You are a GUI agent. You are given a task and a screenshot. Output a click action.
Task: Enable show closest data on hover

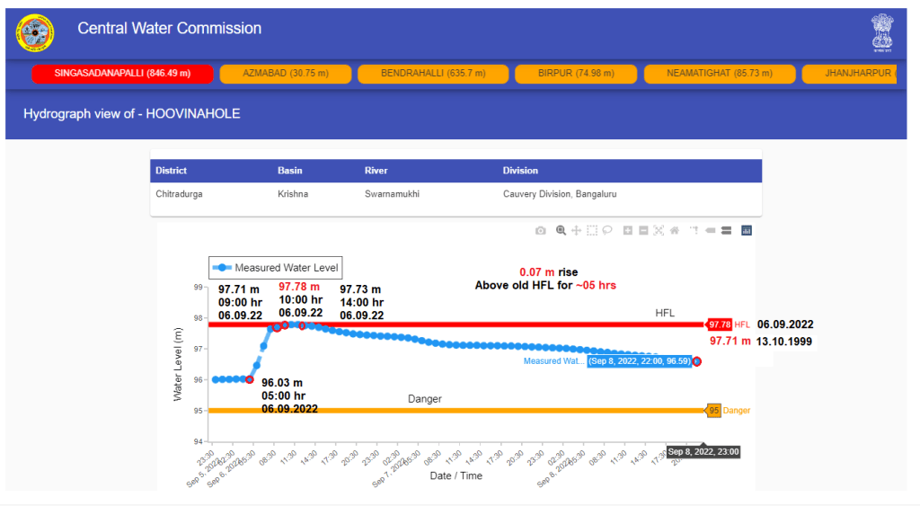coord(710,231)
